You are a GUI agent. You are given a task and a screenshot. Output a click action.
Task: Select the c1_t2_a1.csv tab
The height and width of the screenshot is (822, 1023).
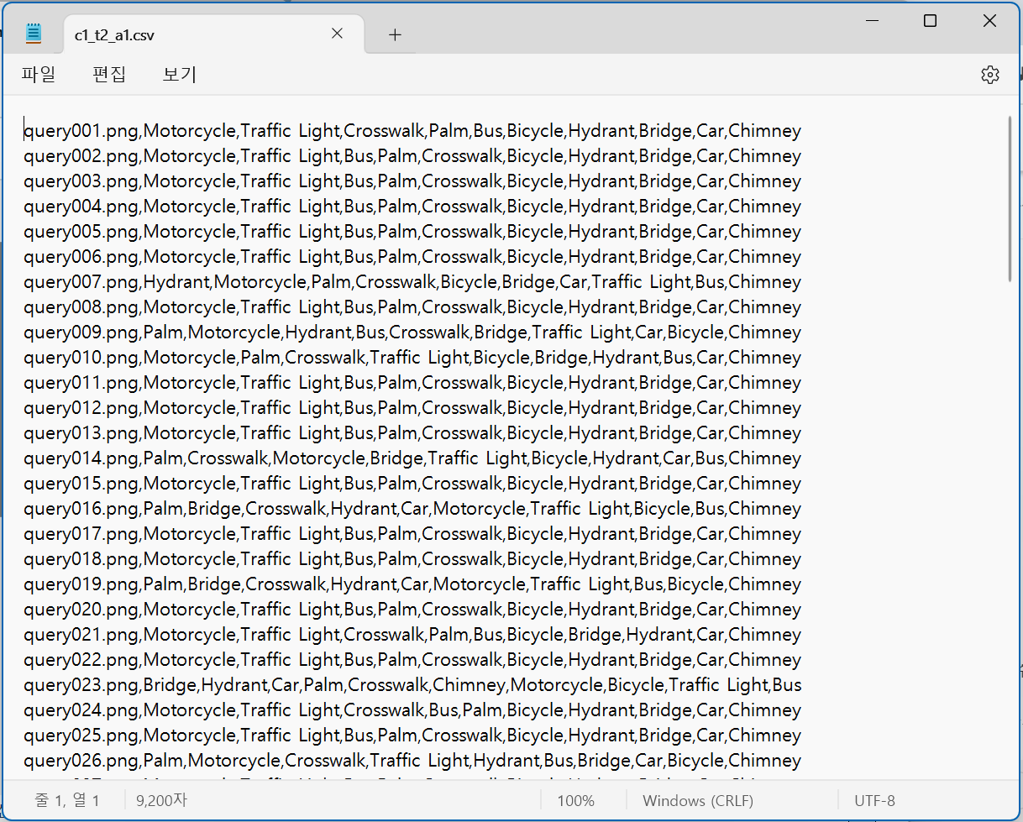click(x=213, y=34)
